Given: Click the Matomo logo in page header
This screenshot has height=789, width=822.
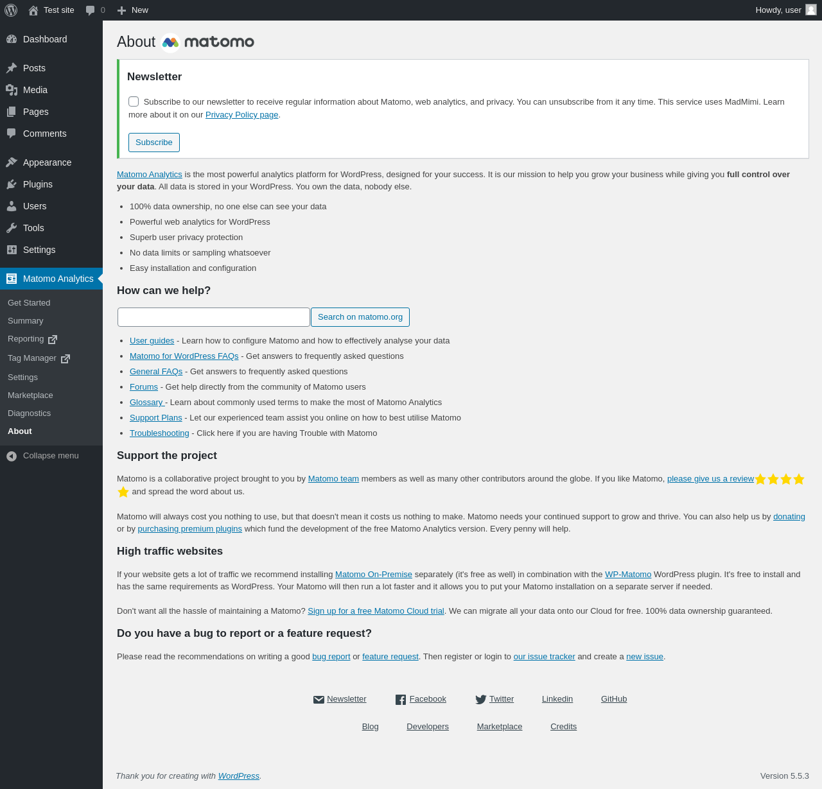Looking at the screenshot, I should click(x=207, y=42).
